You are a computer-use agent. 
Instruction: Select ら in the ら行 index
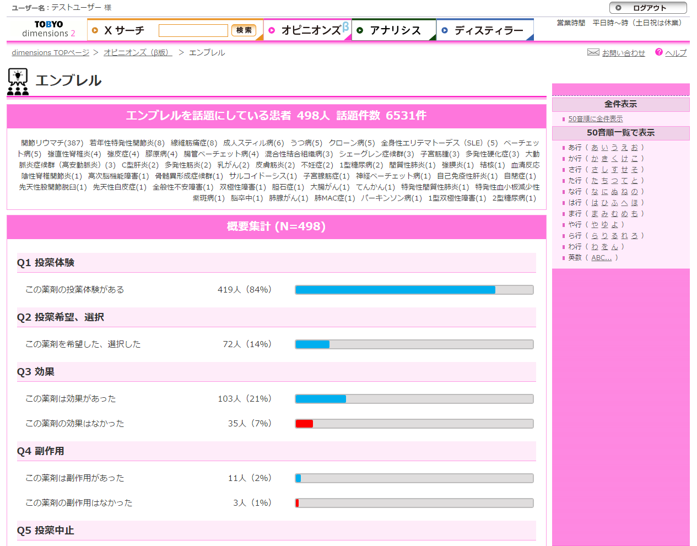point(595,236)
